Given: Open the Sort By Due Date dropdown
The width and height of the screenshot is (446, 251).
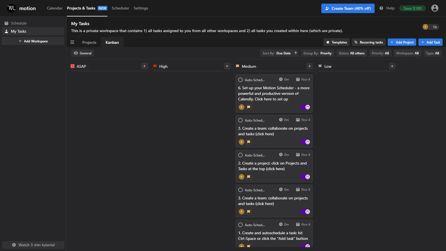Looking at the screenshot, I should tap(280, 53).
